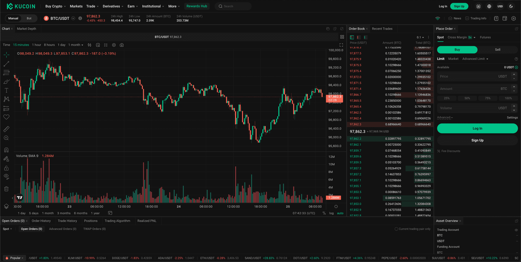
Task: Take a chart screenshot with camera icon
Action: point(122,45)
